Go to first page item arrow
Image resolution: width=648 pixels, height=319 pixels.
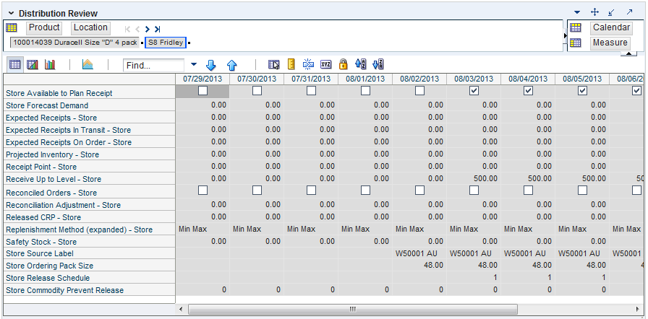tap(128, 30)
